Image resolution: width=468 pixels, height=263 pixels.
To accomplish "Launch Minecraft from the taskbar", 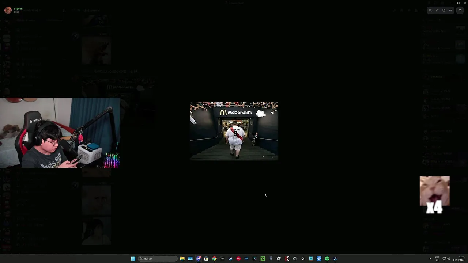I will 263,259.
